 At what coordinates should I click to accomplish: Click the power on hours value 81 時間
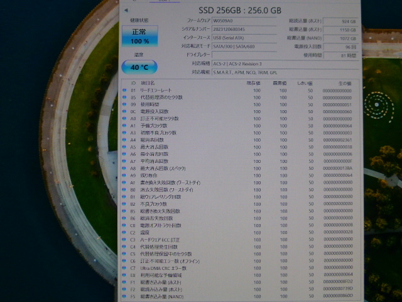point(340,55)
